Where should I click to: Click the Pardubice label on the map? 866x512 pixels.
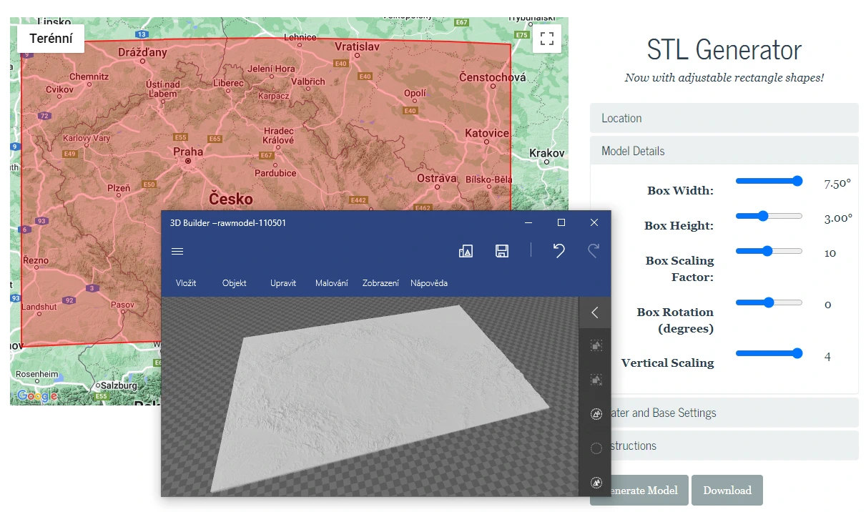pyautogui.click(x=275, y=173)
